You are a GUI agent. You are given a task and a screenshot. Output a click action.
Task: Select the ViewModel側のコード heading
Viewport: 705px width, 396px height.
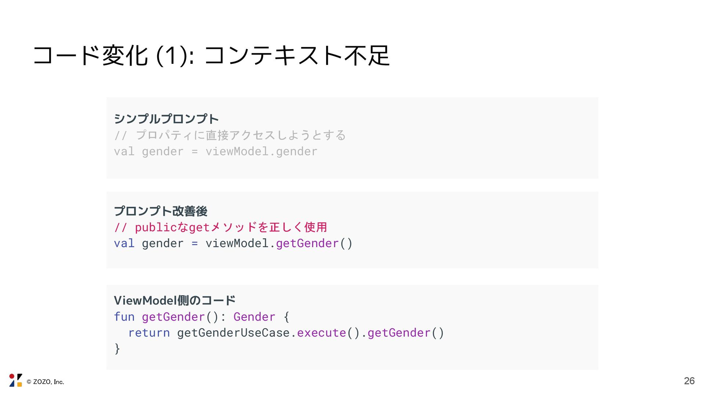pyautogui.click(x=174, y=301)
